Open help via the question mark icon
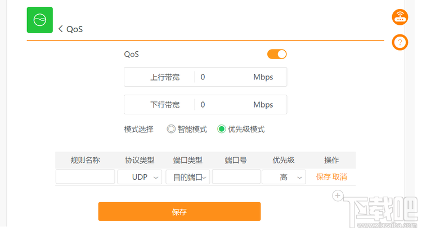Viewport: 422px width, 231px height. [400, 42]
